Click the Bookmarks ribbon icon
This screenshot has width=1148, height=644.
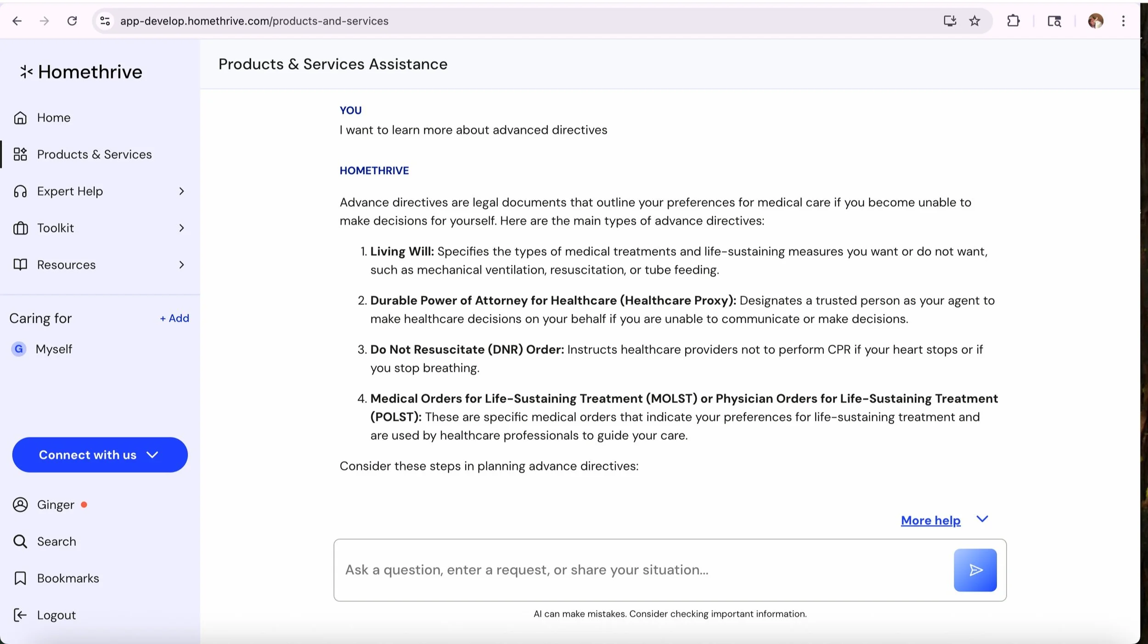[20, 578]
